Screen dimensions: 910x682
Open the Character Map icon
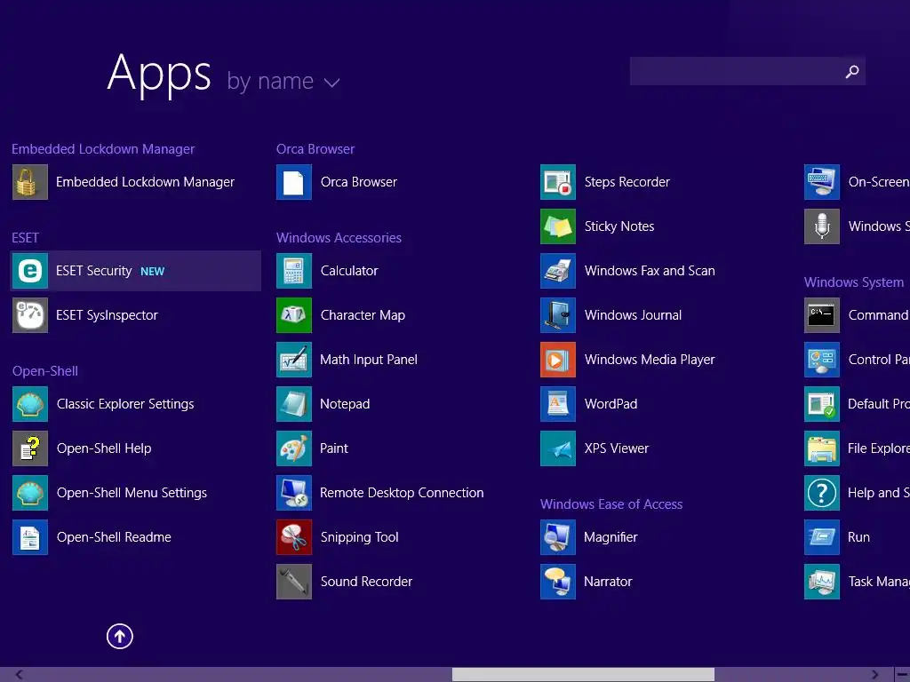coord(294,315)
